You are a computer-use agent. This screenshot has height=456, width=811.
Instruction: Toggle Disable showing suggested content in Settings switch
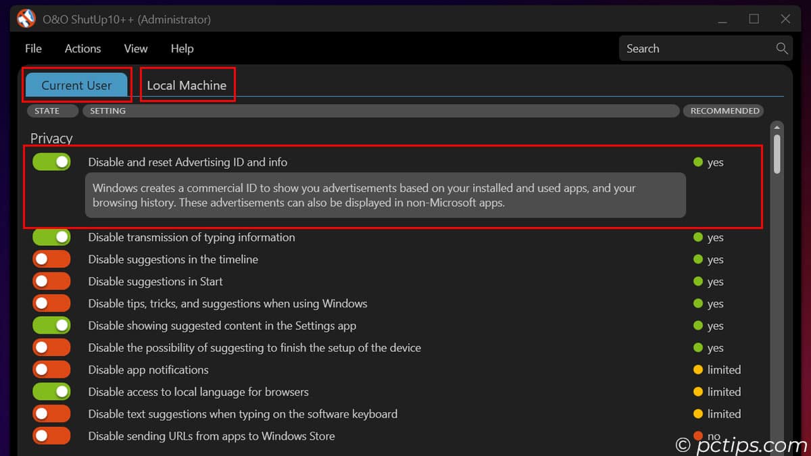point(51,326)
